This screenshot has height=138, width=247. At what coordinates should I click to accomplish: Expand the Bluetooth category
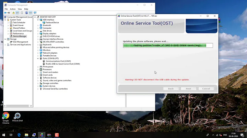click(38, 25)
